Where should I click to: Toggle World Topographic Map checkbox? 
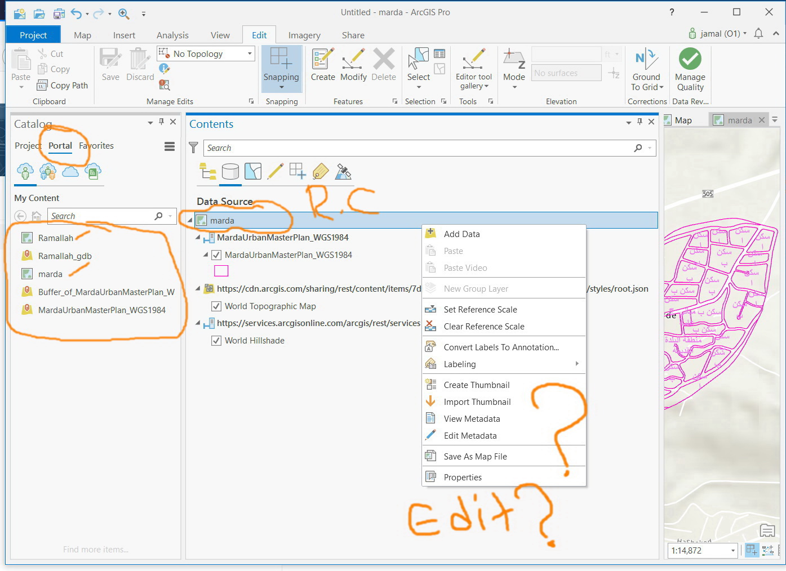216,306
